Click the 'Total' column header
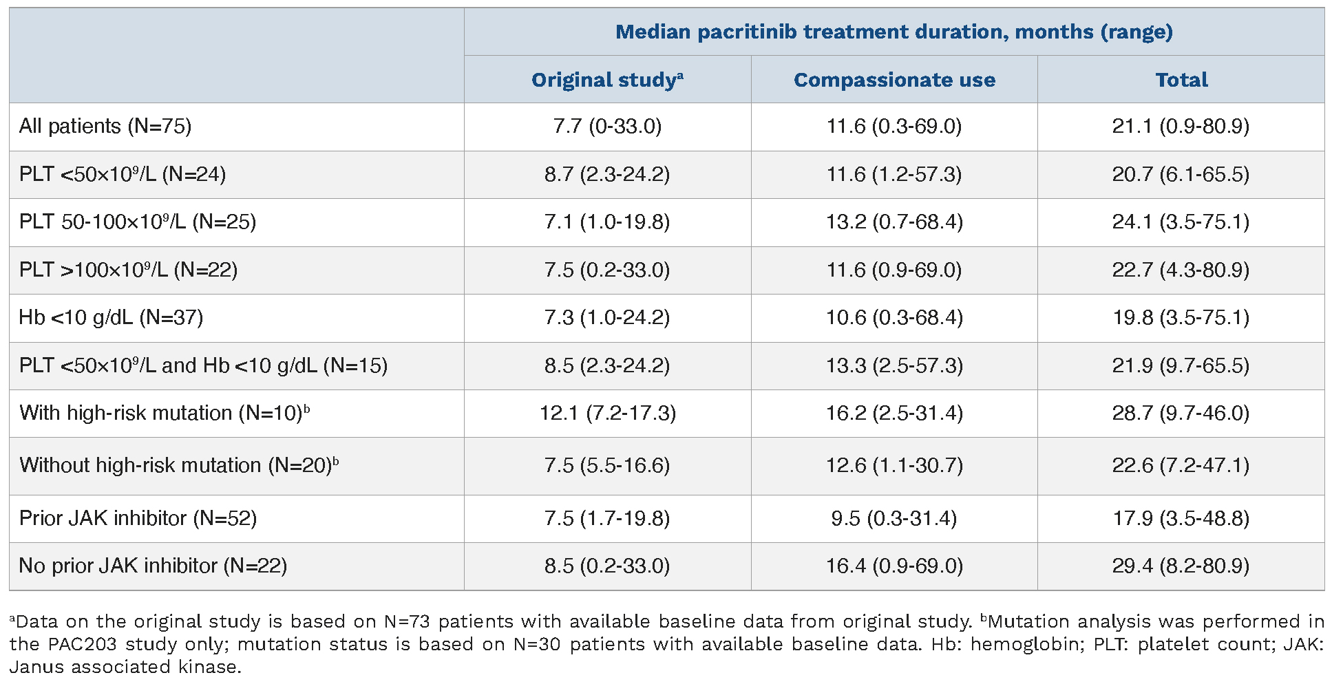The height and width of the screenshot is (684, 1332). [1181, 80]
